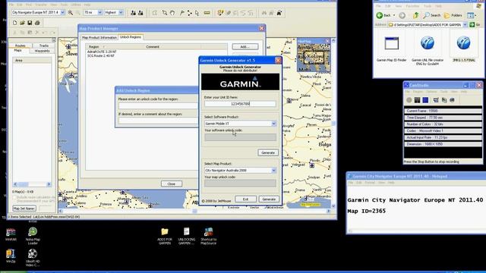Viewport: 486px width, 273px height.
Task: Click the unlock code field in Add Unlock Region
Action: [158, 106]
